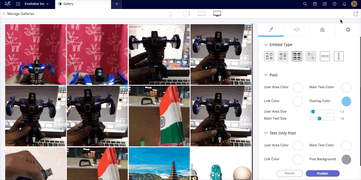
Task: Add a new tab with plus
Action: [116, 4]
